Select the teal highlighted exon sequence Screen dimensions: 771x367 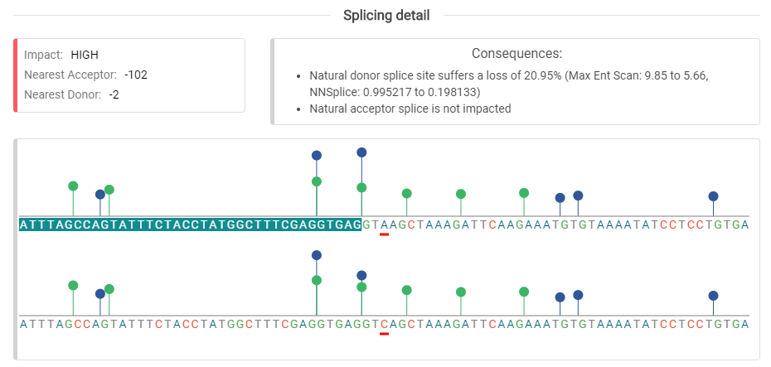pos(190,225)
